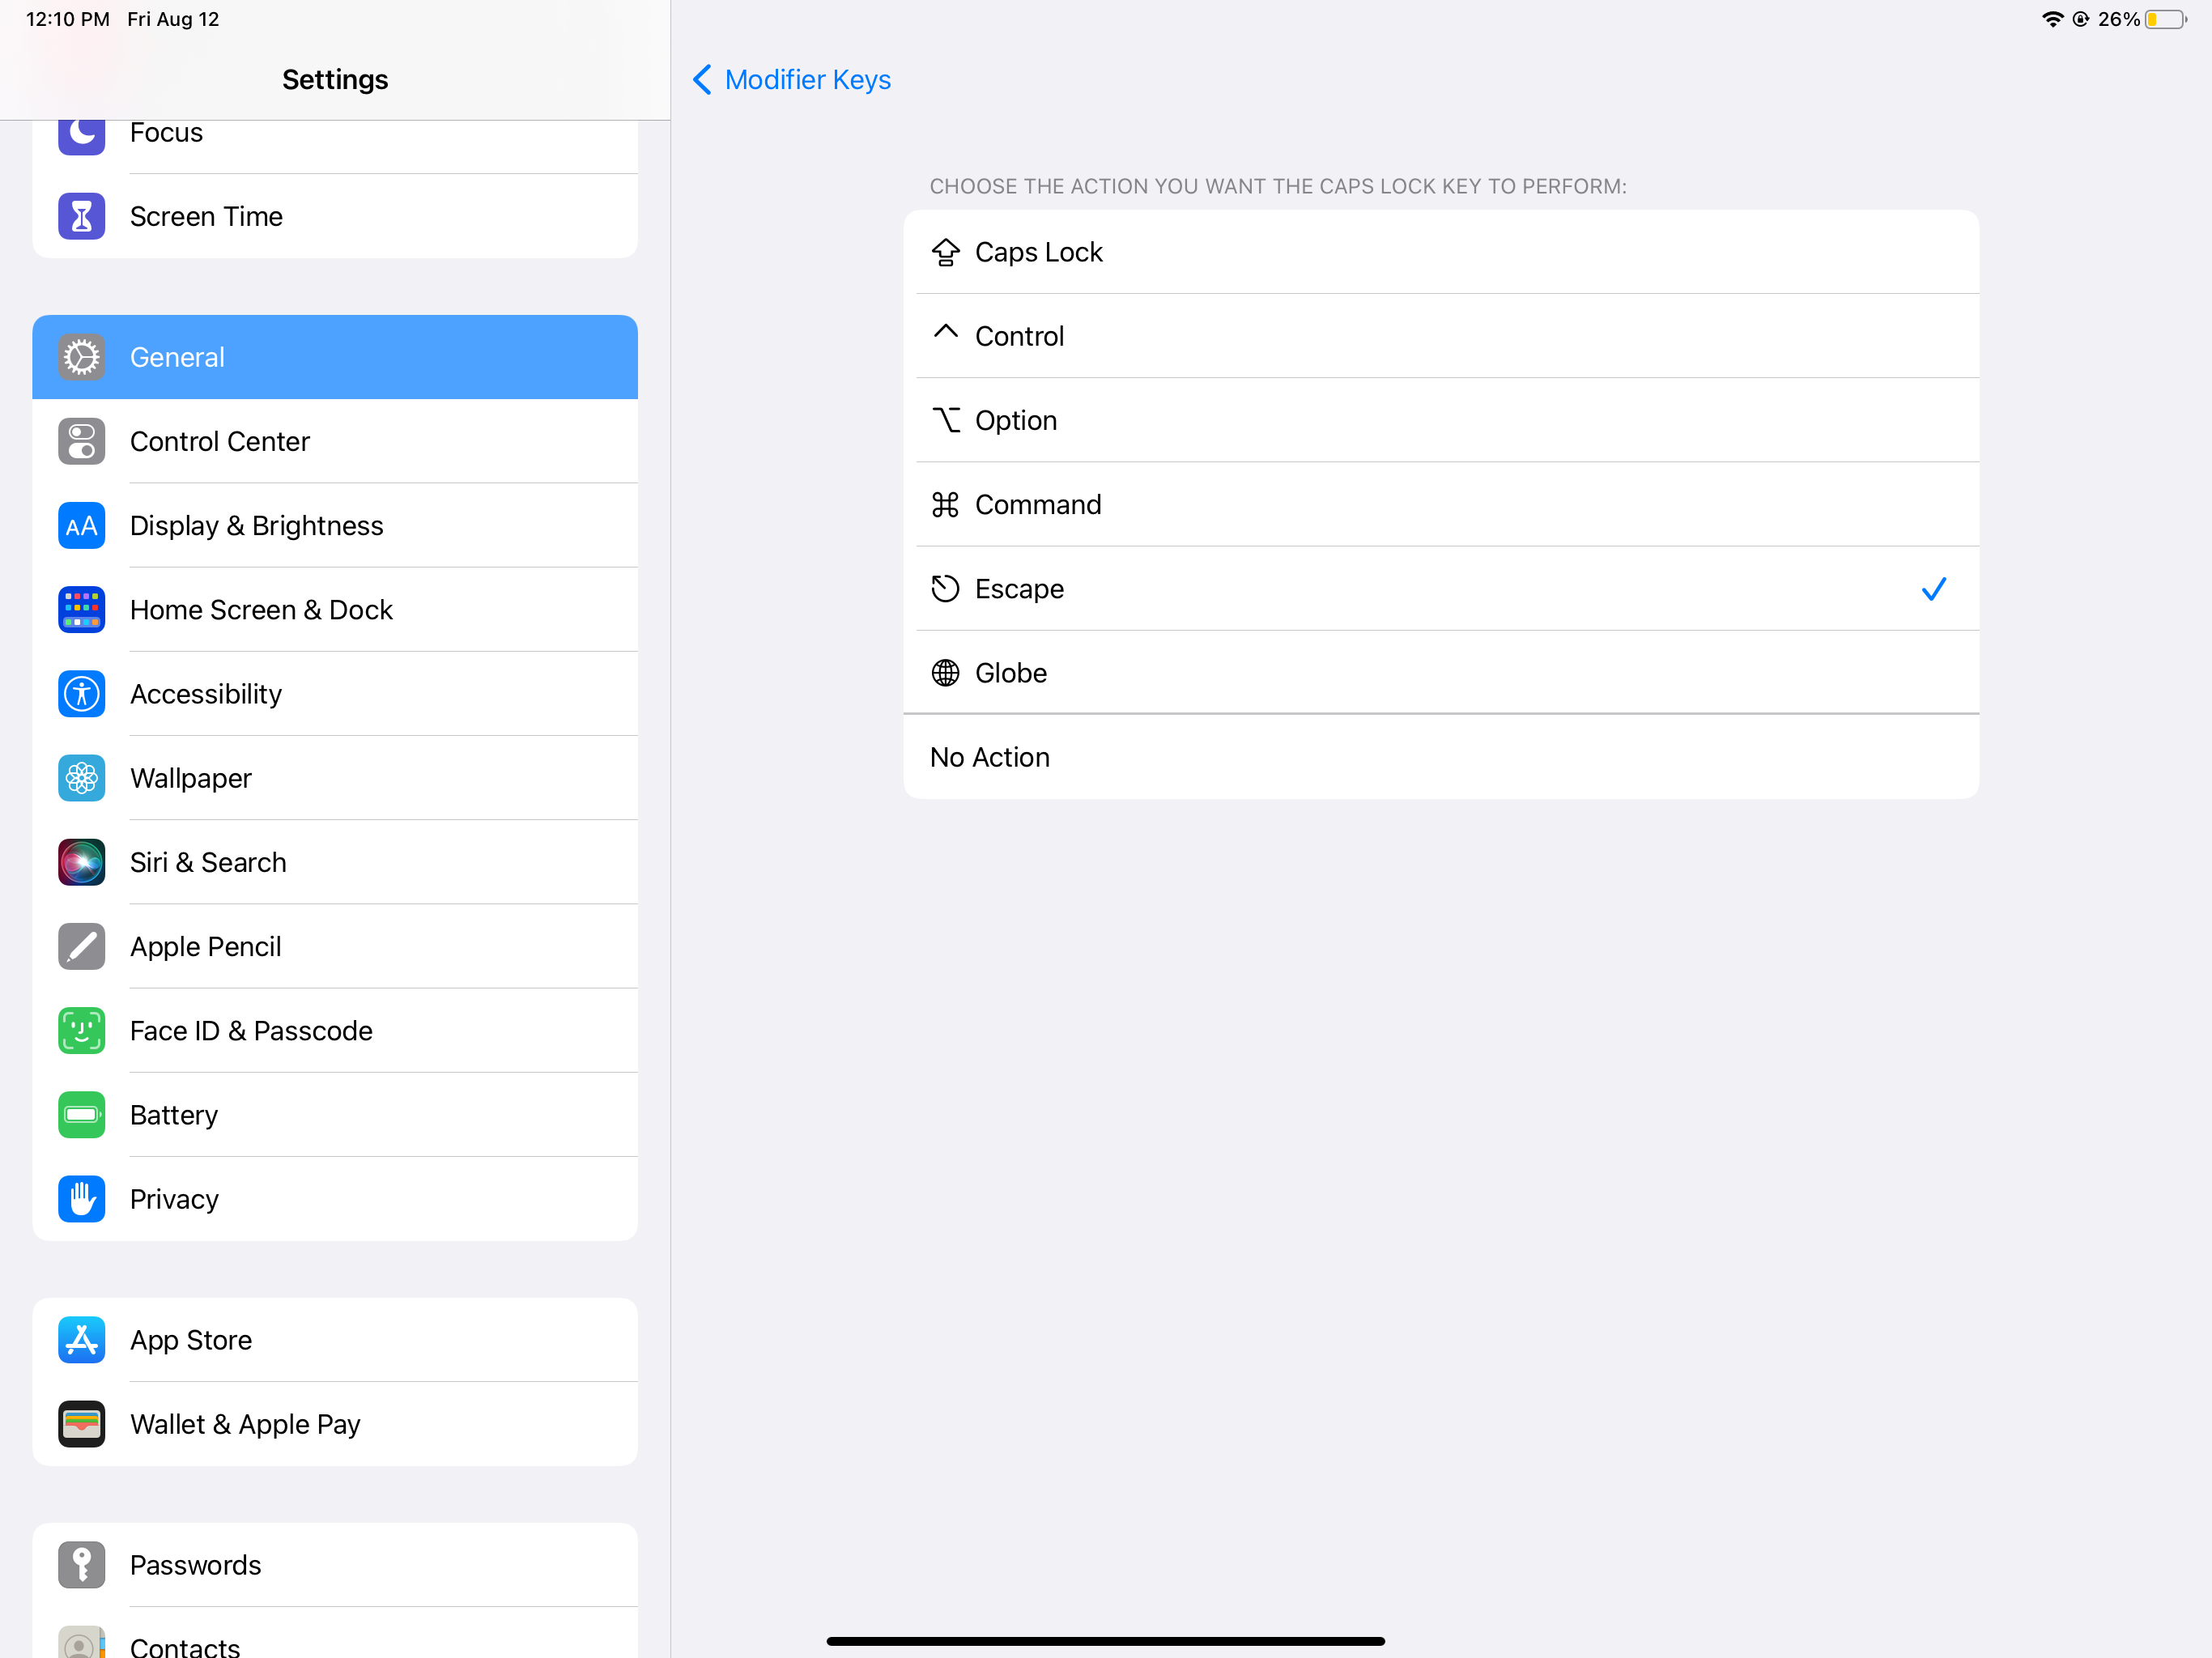
Task: Open Display & Brightness settings
Action: pyautogui.click(x=256, y=525)
